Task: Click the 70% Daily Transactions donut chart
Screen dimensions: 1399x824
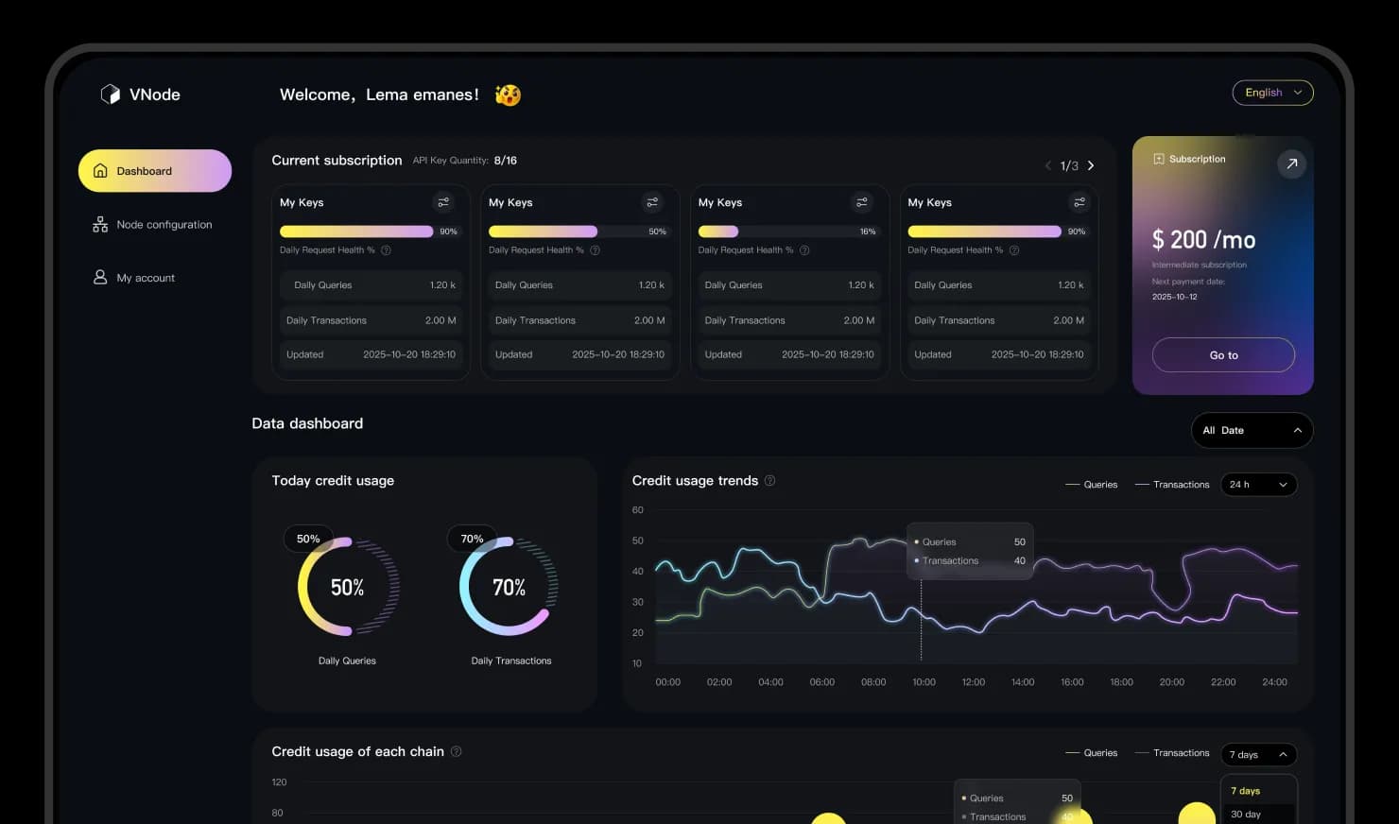Action: click(510, 587)
